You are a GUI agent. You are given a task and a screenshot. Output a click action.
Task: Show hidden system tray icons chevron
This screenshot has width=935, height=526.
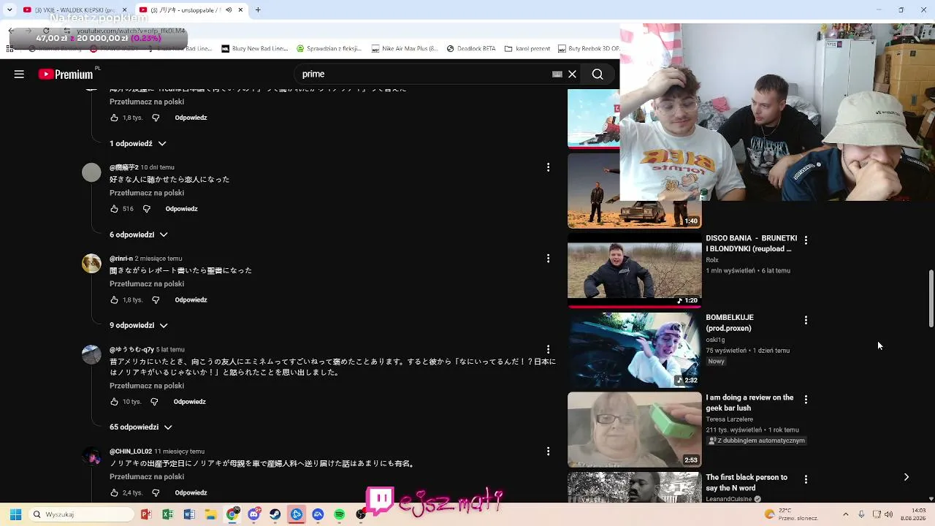[x=846, y=514]
